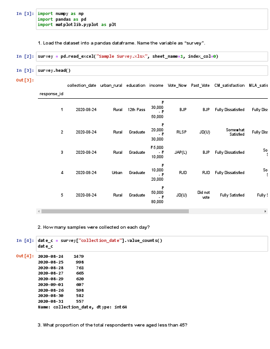Click the markdown text '1. Load the dataset'
The height and width of the screenshot is (349, 270).
[121, 43]
